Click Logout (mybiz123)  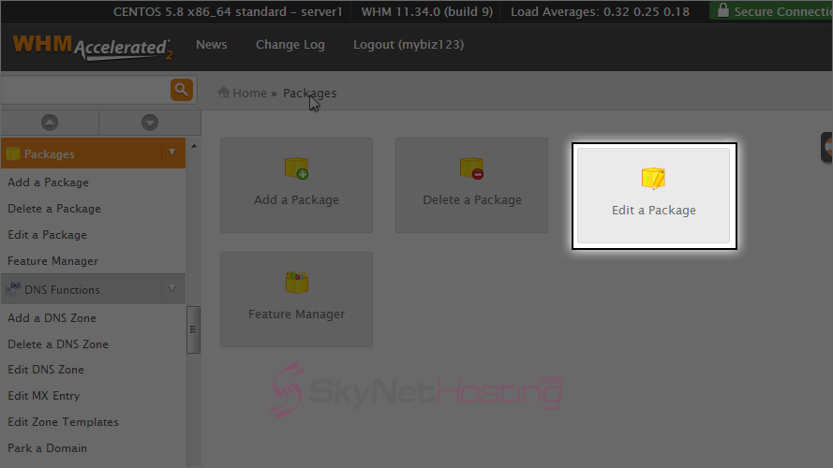coord(409,45)
